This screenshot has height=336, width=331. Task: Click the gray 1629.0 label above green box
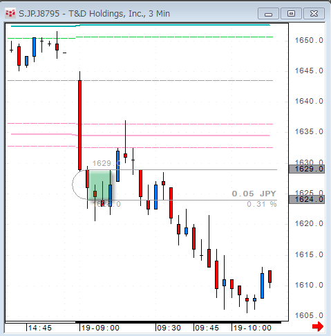106,163
